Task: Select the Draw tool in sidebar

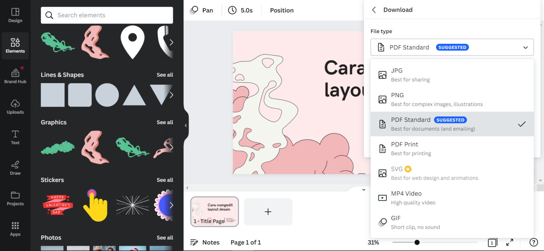Action: click(15, 168)
